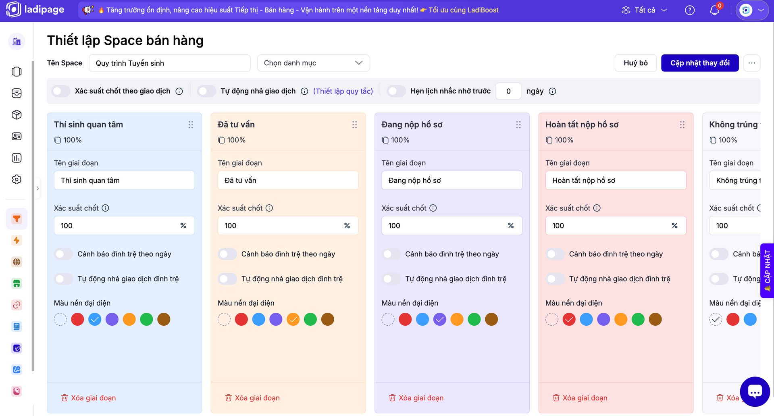Viewport: 774px width, 416px height.
Task: Open the account avatar dropdown
Action: 752,10
